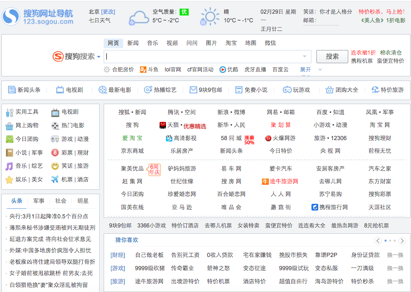Open the 百度云 hot search link
Viewport: 411px width, 292px height.
click(x=281, y=70)
